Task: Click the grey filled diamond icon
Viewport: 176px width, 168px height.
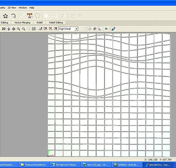Action: tap(95, 29)
